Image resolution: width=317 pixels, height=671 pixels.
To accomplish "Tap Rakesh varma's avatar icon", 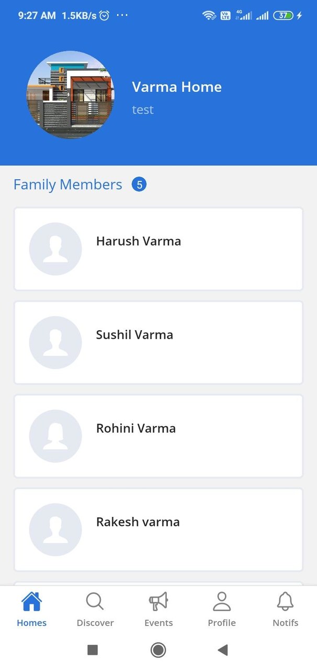I will 55,529.
